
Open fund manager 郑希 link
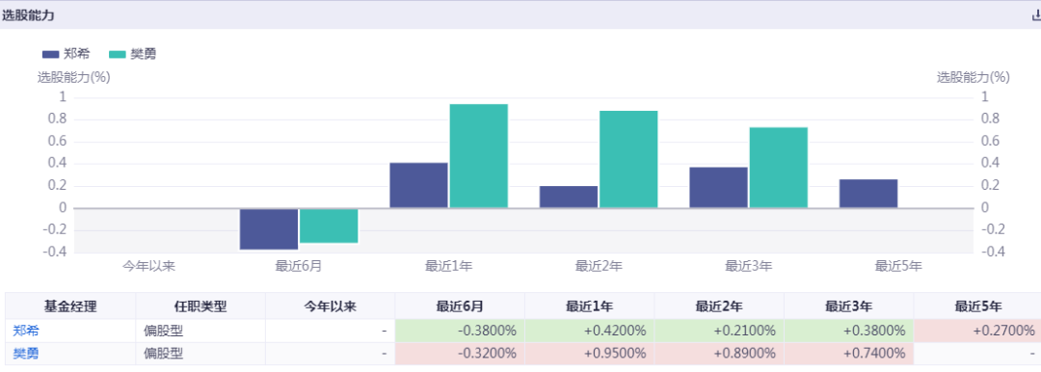point(26,331)
